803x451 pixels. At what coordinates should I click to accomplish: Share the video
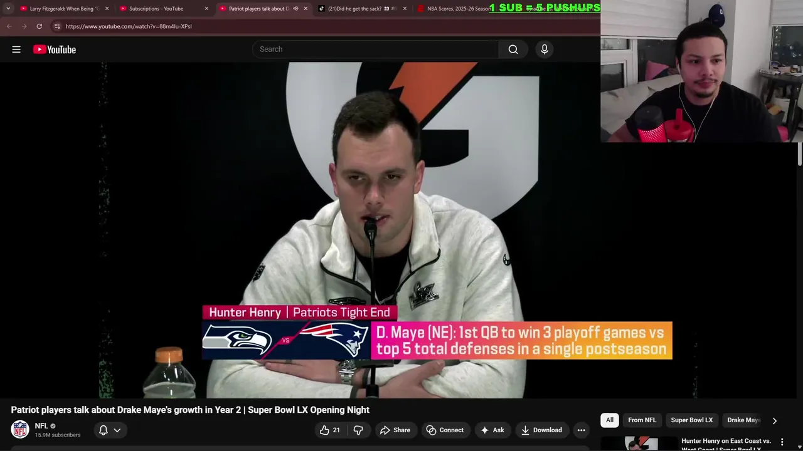[x=395, y=430]
